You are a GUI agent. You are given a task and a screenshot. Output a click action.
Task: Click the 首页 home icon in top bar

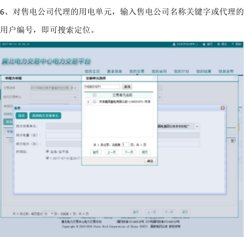click(204, 44)
